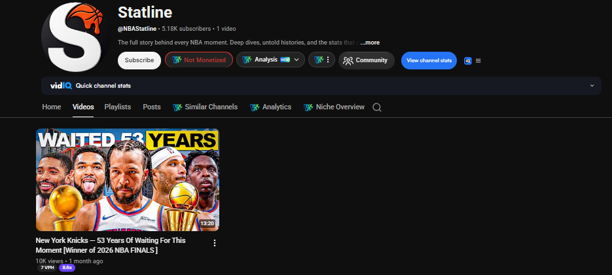The height and width of the screenshot is (275, 612).
Task: Click the vidIQ logo in stats bar
Action: 61,86
